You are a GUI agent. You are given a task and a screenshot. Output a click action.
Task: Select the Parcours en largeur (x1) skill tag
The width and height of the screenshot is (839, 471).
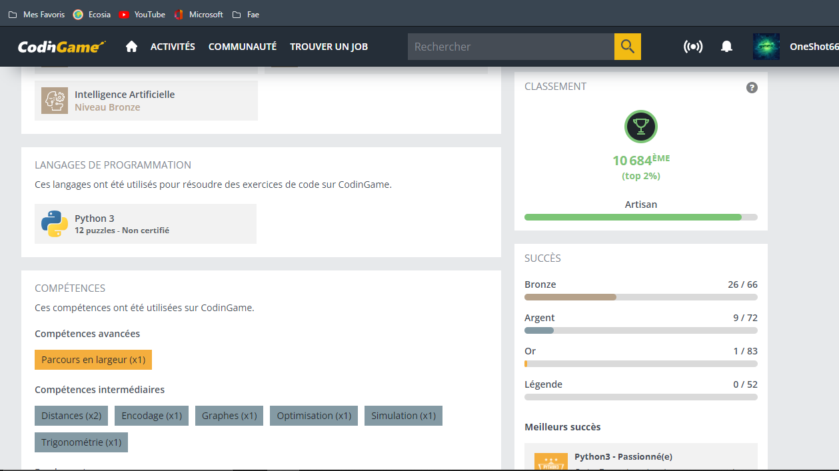click(x=93, y=360)
